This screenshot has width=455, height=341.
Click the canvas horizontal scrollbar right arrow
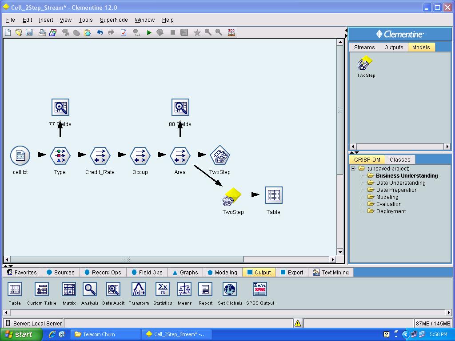pos(333,259)
